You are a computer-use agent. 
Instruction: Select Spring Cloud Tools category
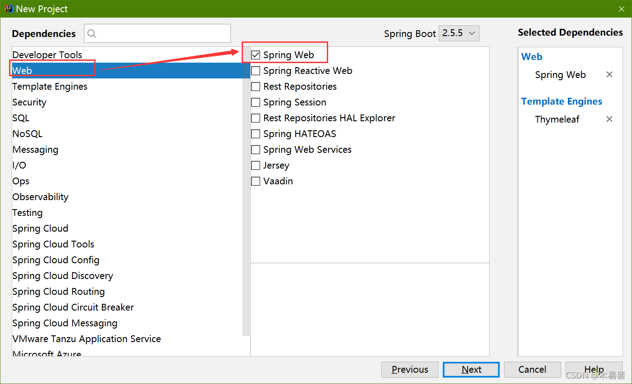coord(127,244)
